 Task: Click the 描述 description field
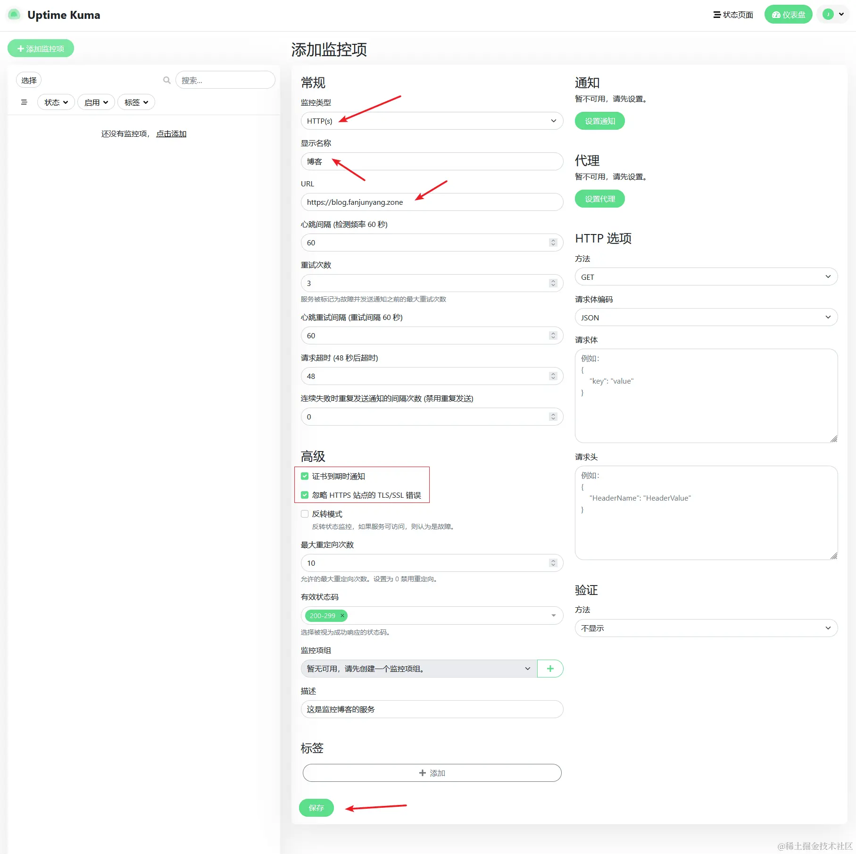432,709
